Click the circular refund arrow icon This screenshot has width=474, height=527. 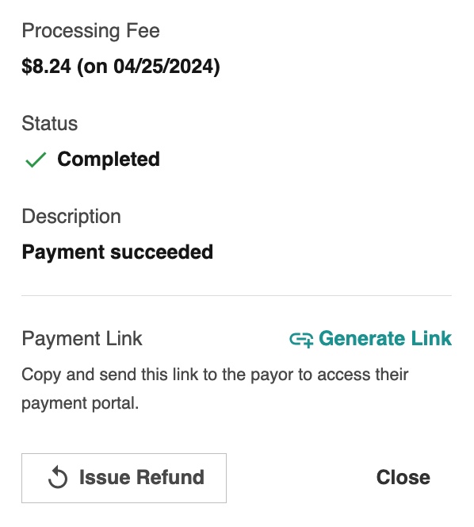point(58,477)
